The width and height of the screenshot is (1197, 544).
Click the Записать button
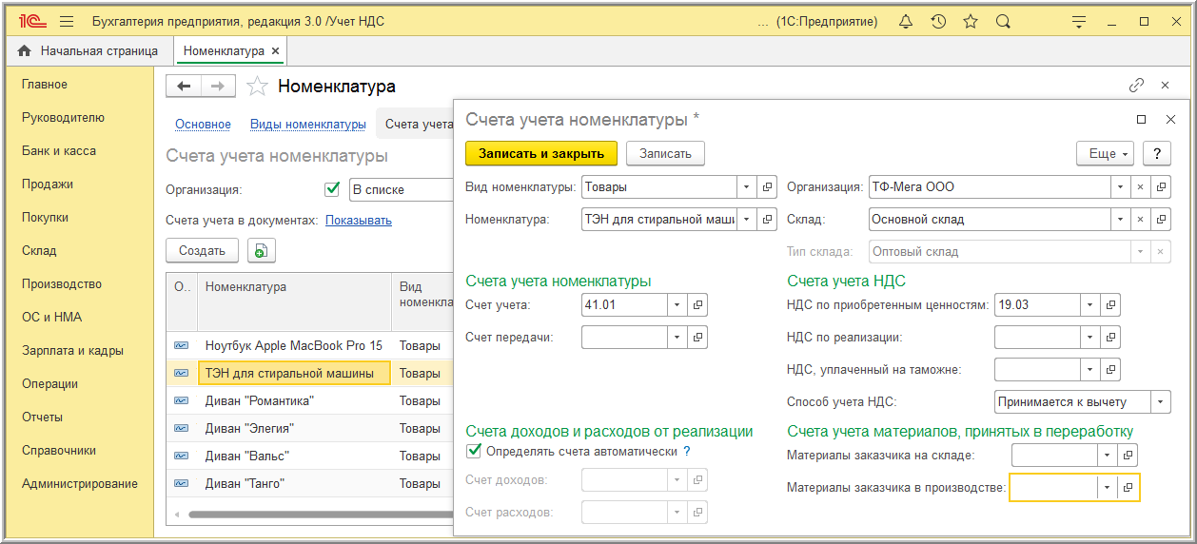click(665, 153)
